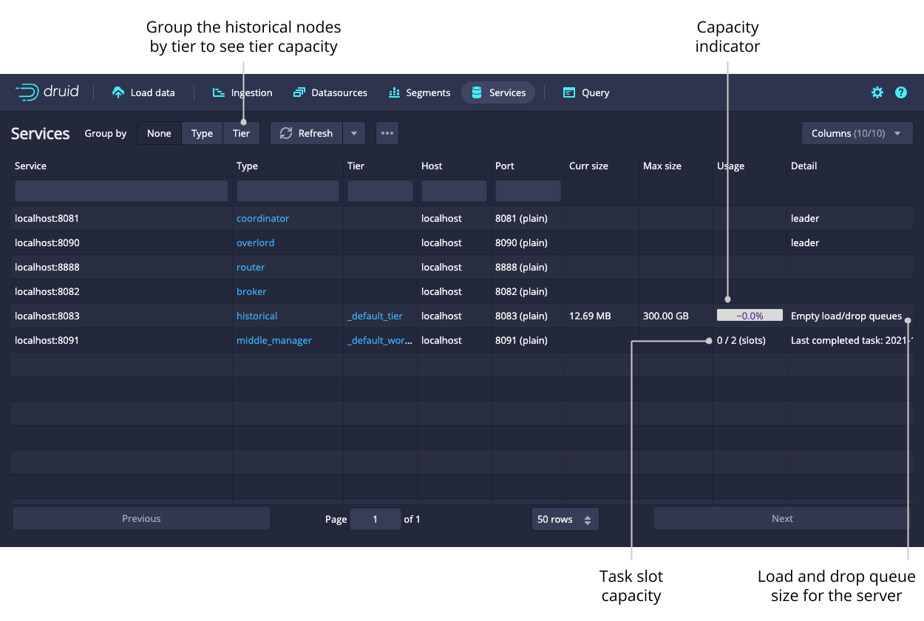
Task: Group services by Type
Action: [202, 133]
